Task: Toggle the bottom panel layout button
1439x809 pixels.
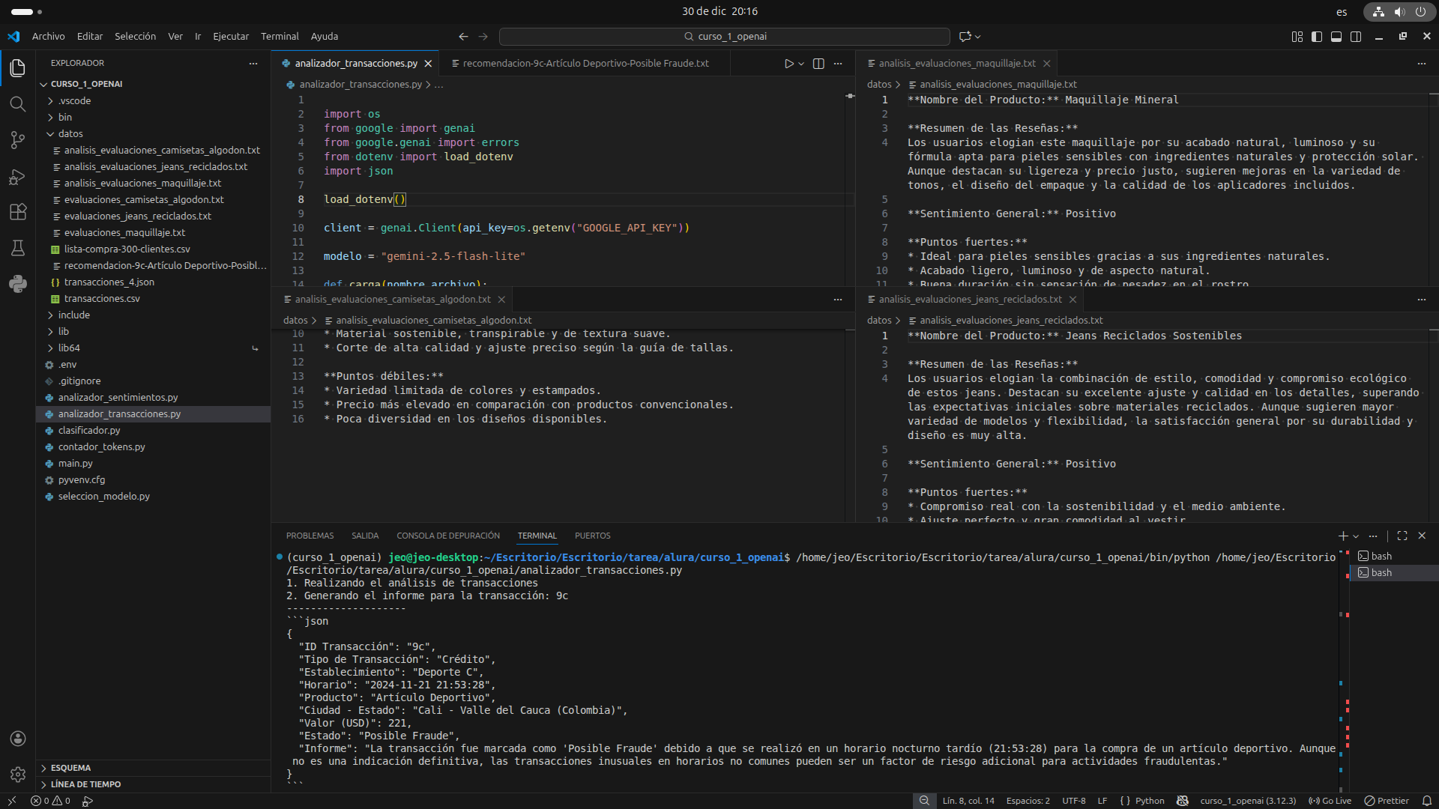Action: click(x=1336, y=37)
